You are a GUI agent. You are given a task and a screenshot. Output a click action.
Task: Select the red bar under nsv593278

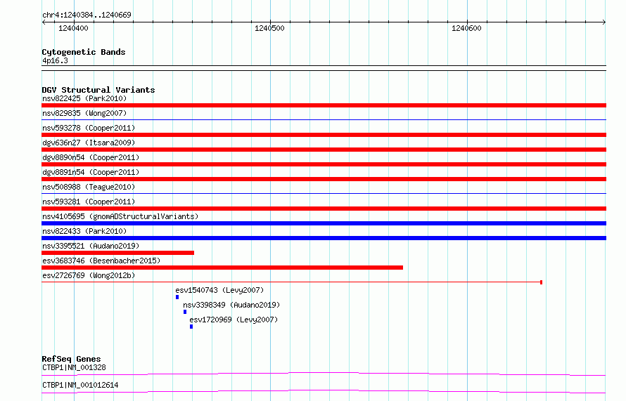[324, 135]
